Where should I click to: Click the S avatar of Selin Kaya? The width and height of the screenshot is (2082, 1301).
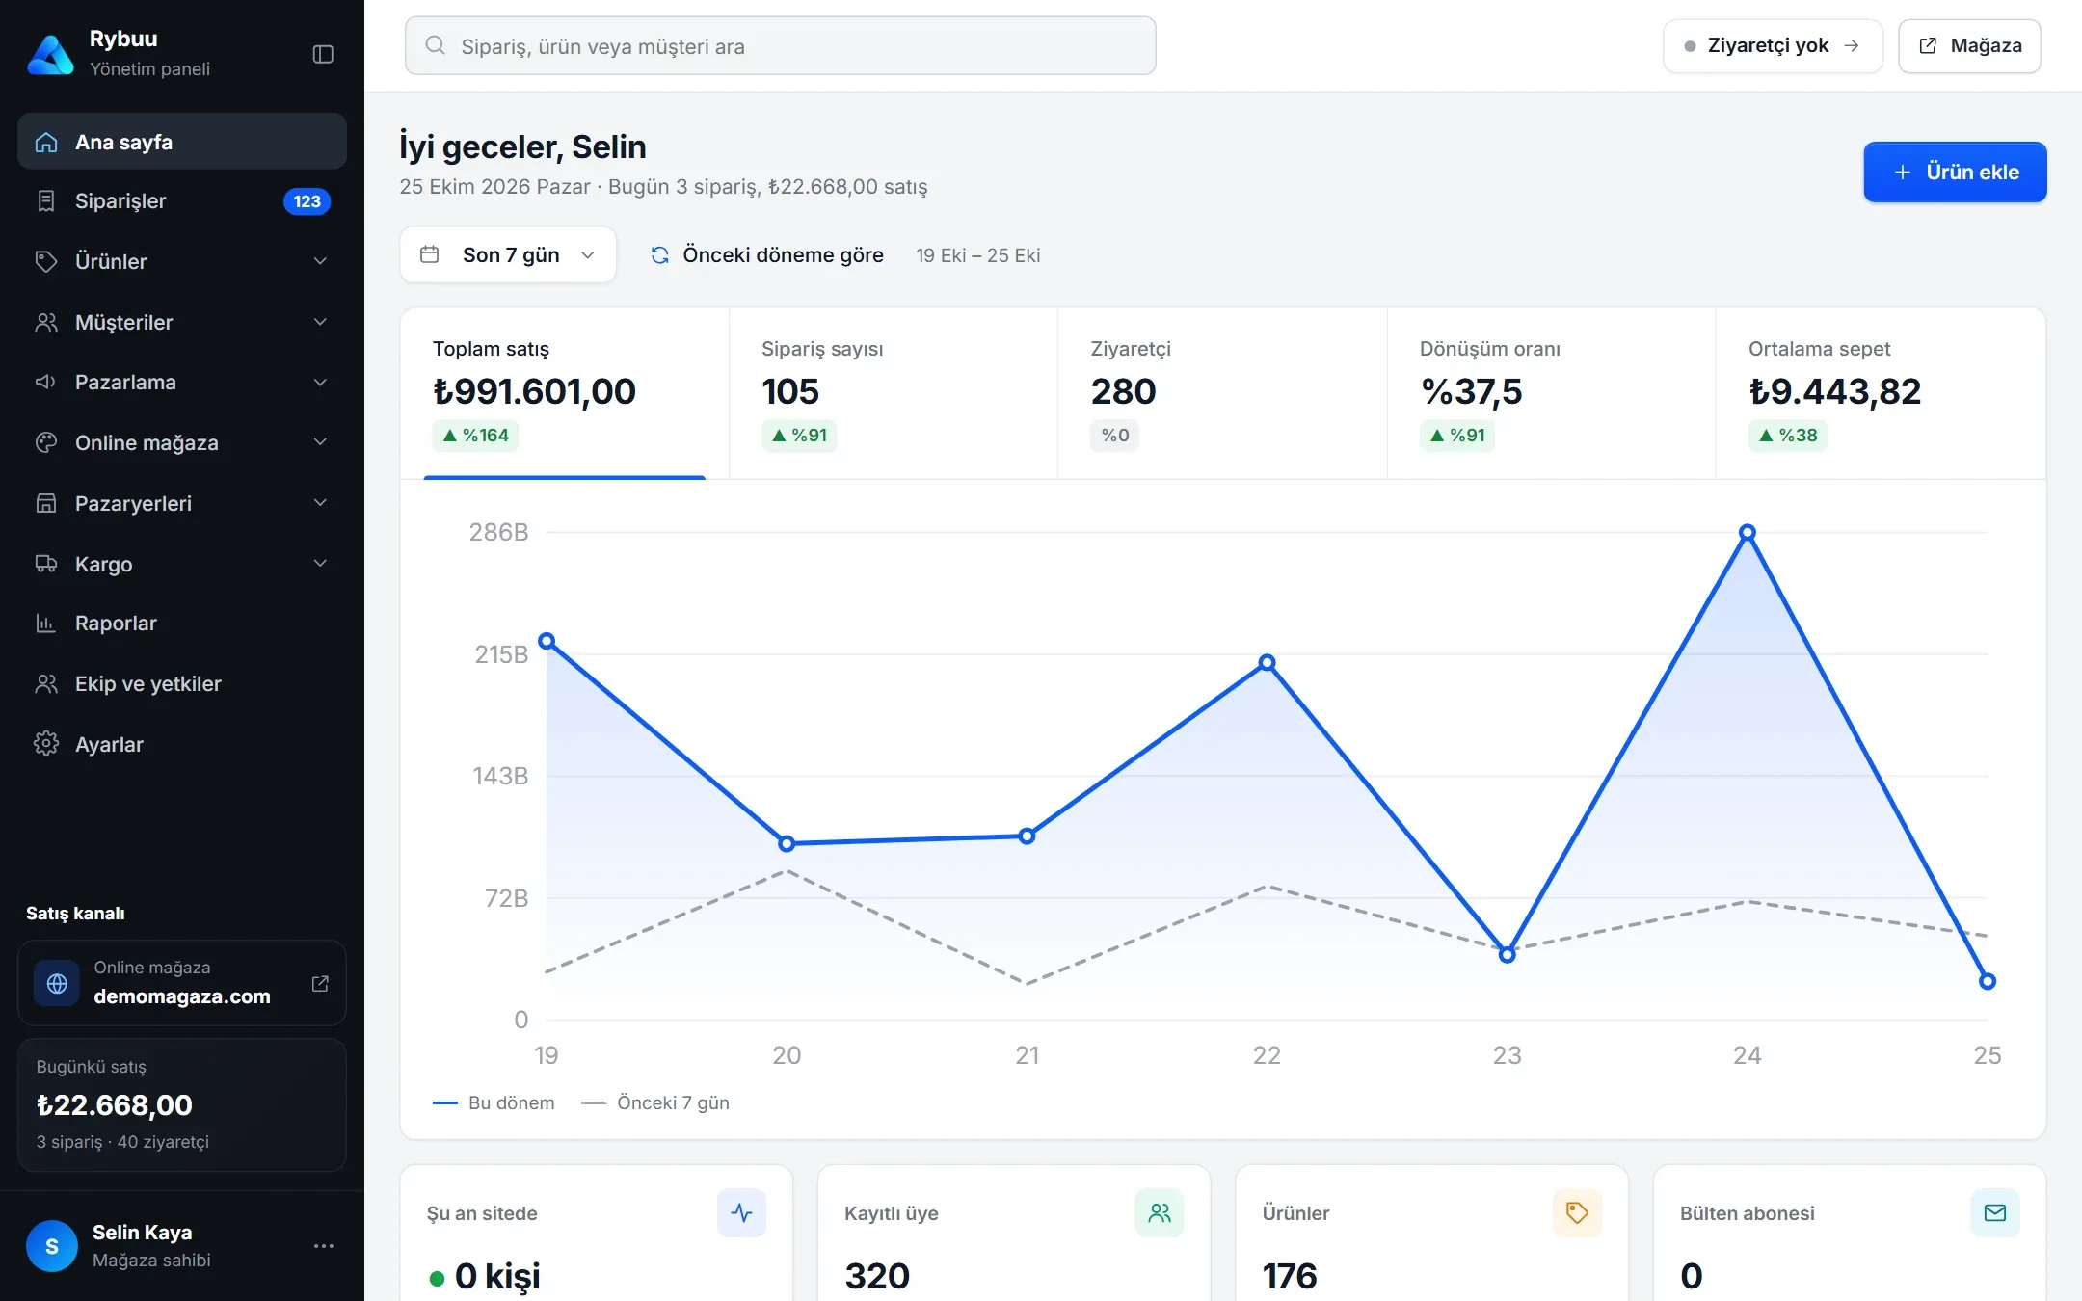(52, 1246)
